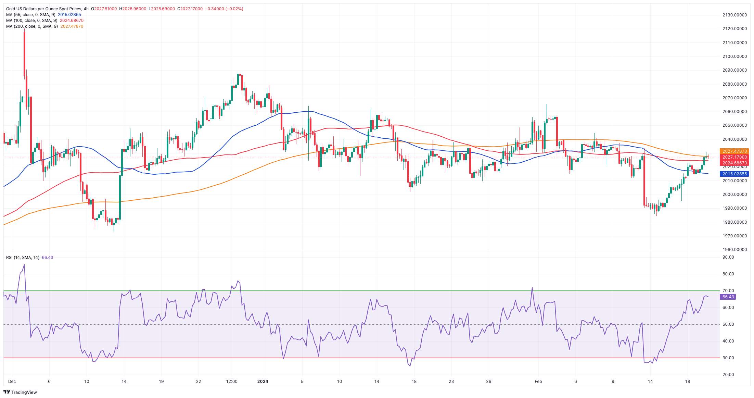Click the 18 date label near chart end
The width and height of the screenshot is (754, 398).
(687, 382)
